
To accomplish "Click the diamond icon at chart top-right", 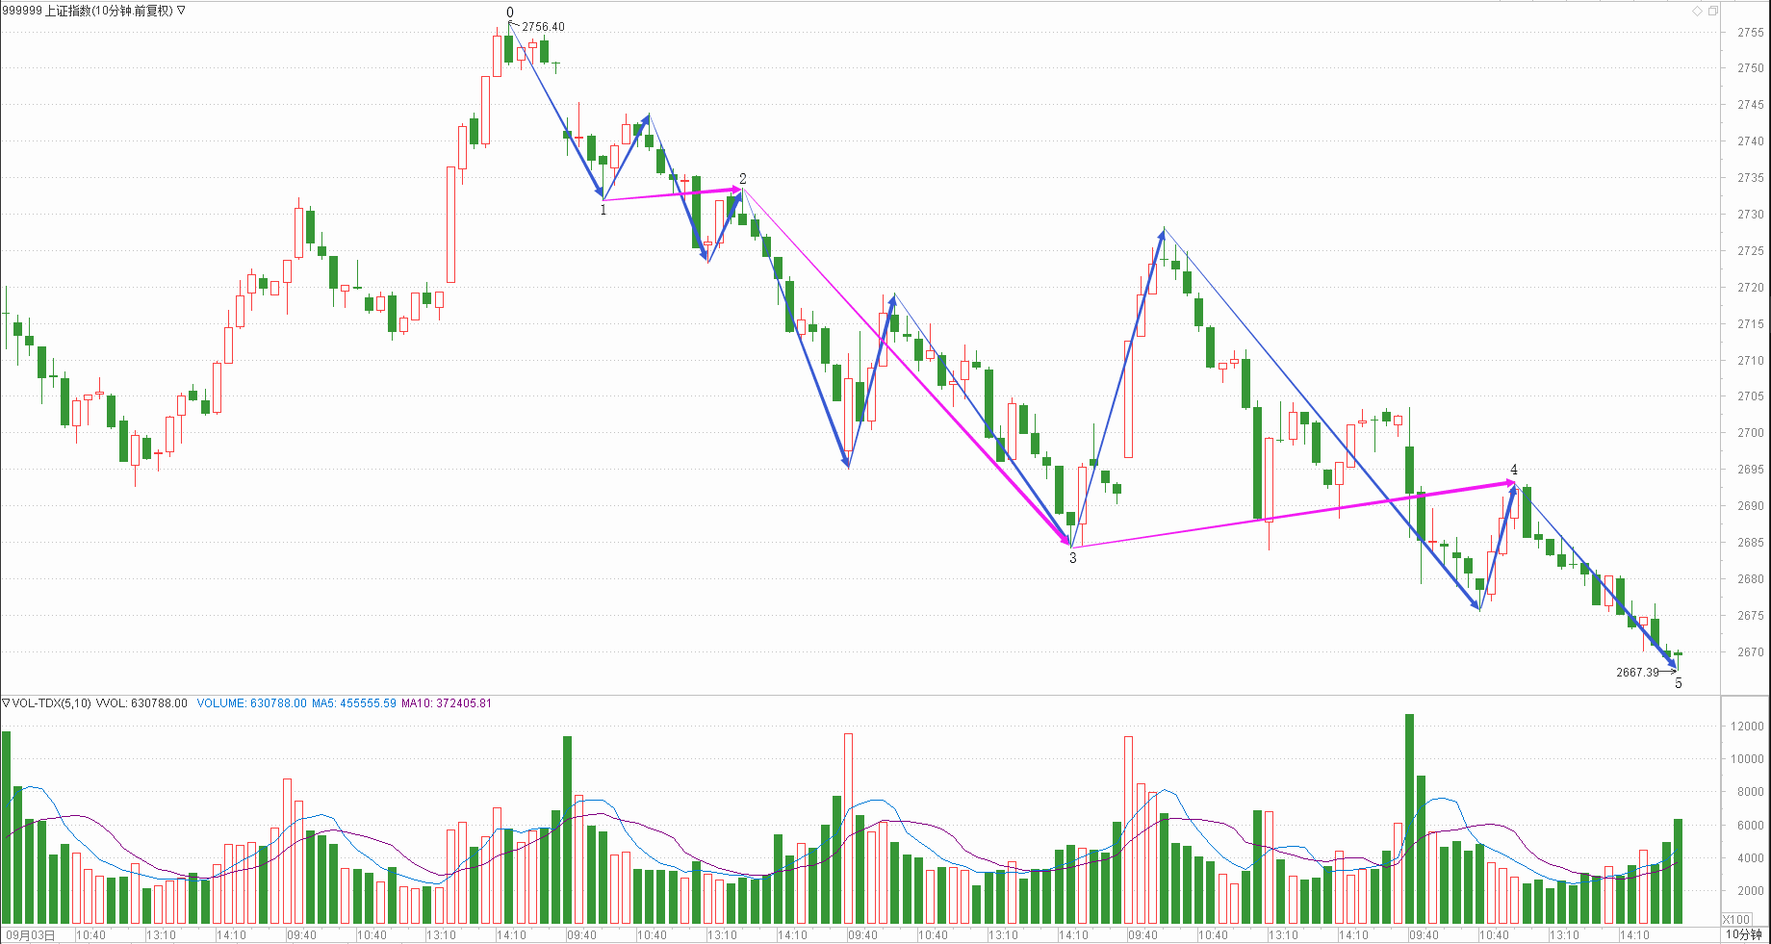I will (1697, 11).
